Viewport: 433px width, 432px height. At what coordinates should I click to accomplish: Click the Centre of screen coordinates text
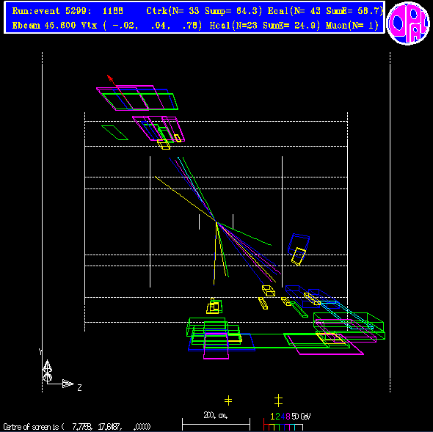(77, 427)
